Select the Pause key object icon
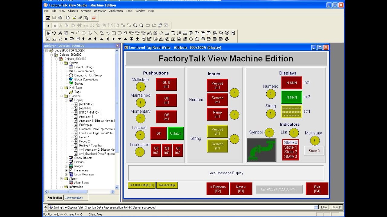The image size is (387, 217). click(66, 39)
